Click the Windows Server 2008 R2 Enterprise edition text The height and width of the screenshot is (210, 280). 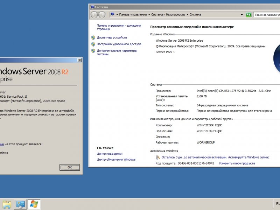(x=179, y=41)
